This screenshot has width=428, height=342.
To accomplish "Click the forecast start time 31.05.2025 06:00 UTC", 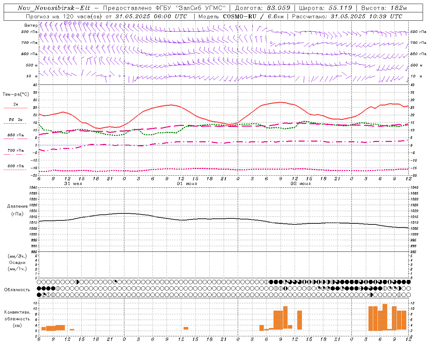I will [151, 16].
